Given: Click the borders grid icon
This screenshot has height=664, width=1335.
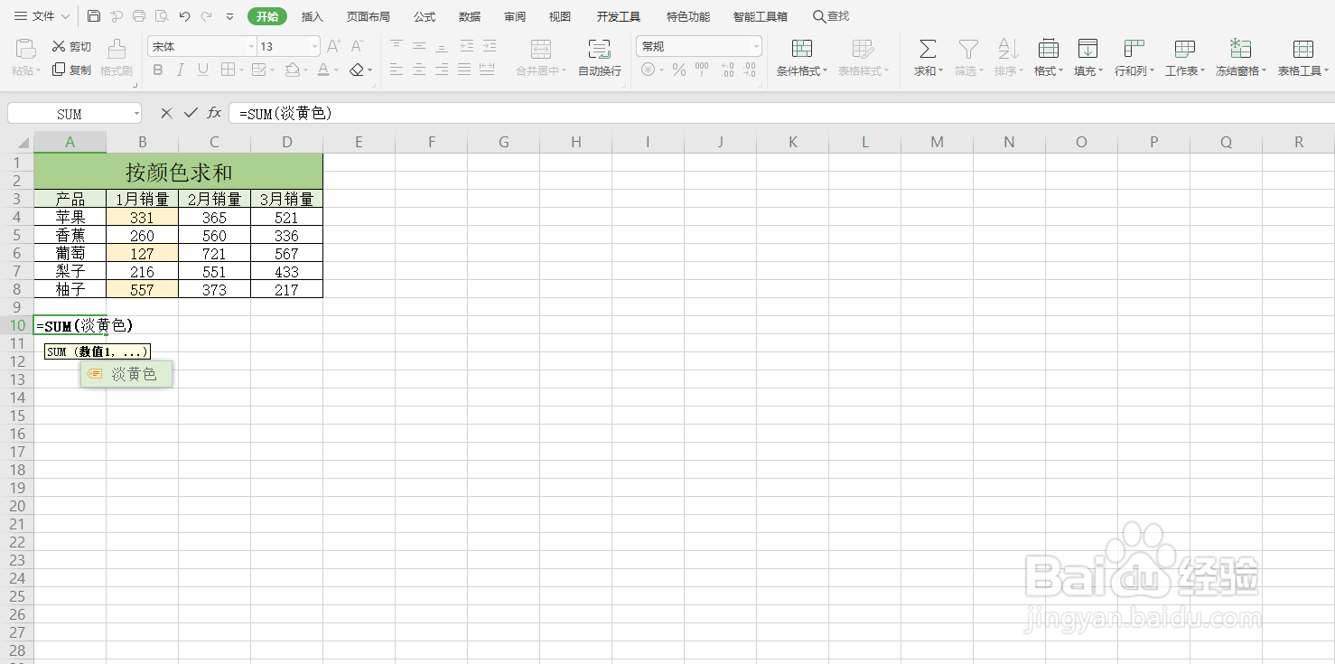Looking at the screenshot, I should (x=228, y=70).
